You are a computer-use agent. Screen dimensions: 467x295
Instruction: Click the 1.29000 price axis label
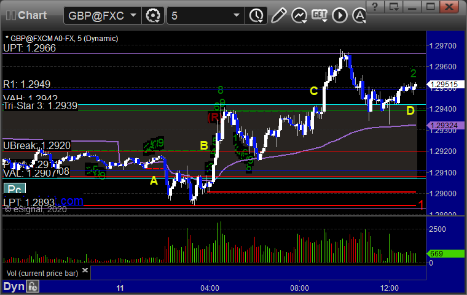pyautogui.click(x=443, y=194)
